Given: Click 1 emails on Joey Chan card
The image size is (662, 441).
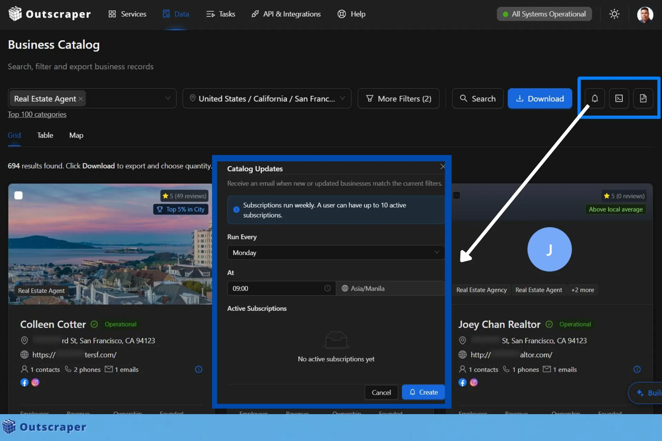Looking at the screenshot, I should 560,369.
